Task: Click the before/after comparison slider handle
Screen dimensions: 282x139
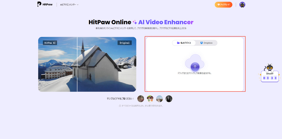Action: pos(77,64)
